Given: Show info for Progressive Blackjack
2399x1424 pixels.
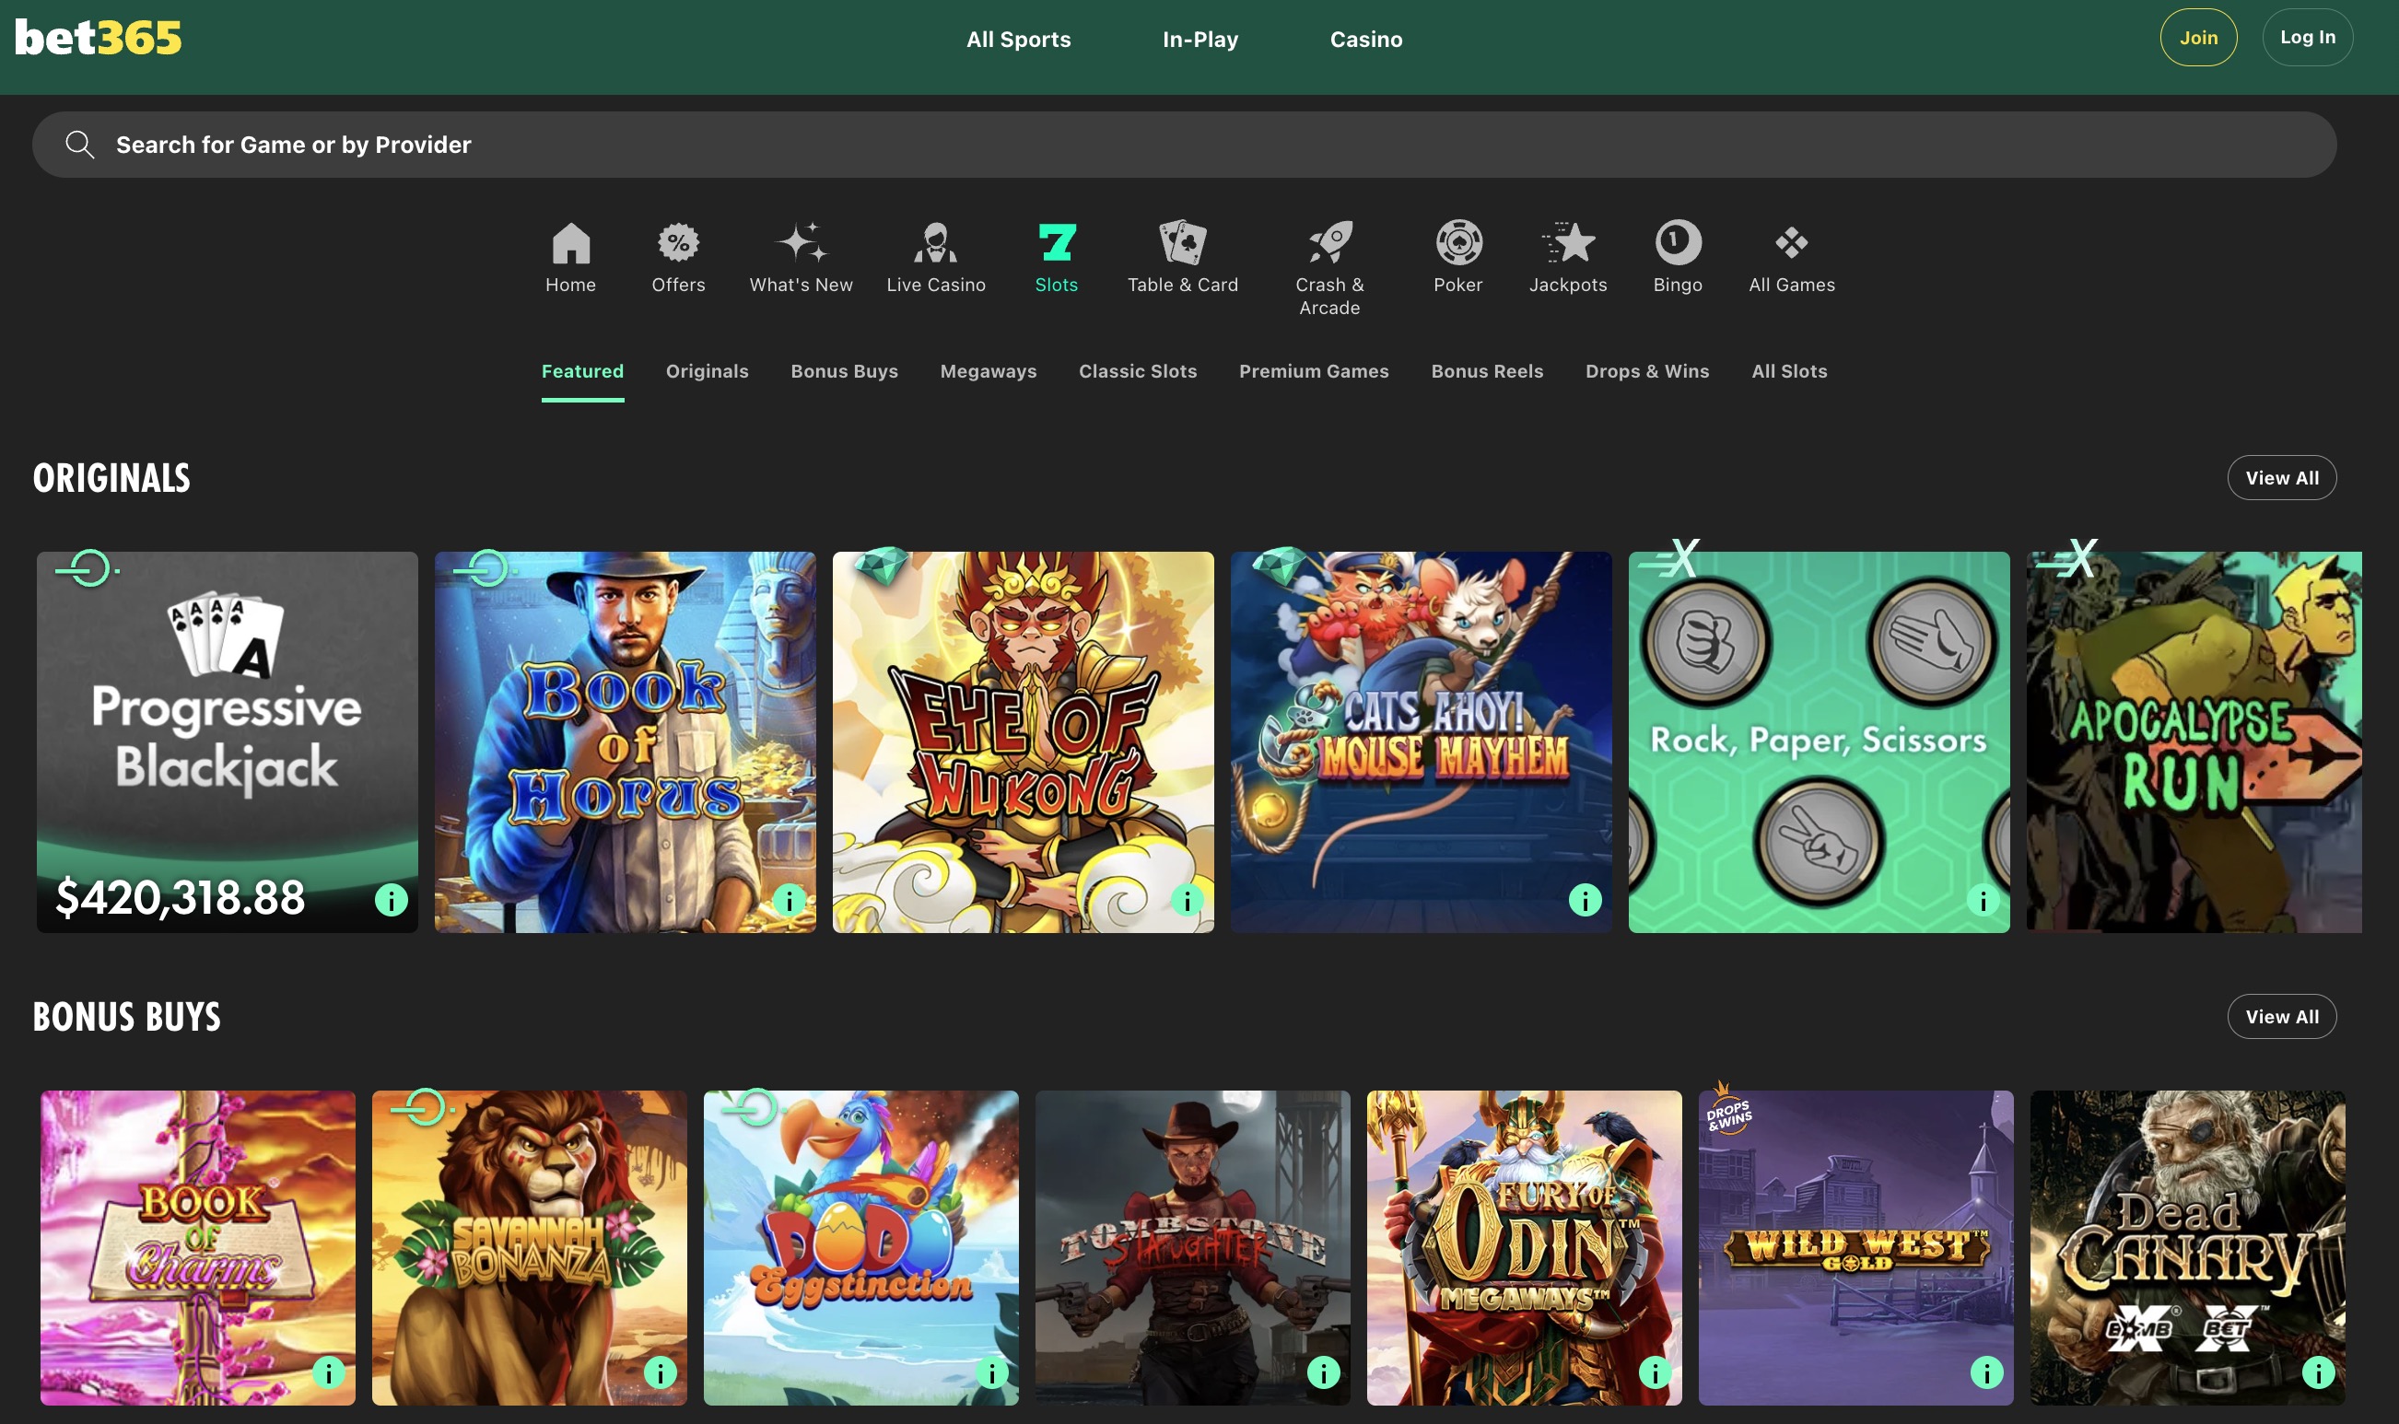Looking at the screenshot, I should (392, 900).
